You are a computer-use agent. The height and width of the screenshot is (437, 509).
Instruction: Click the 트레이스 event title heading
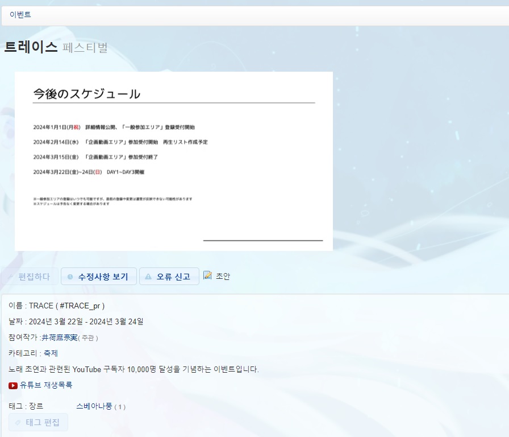[31, 47]
